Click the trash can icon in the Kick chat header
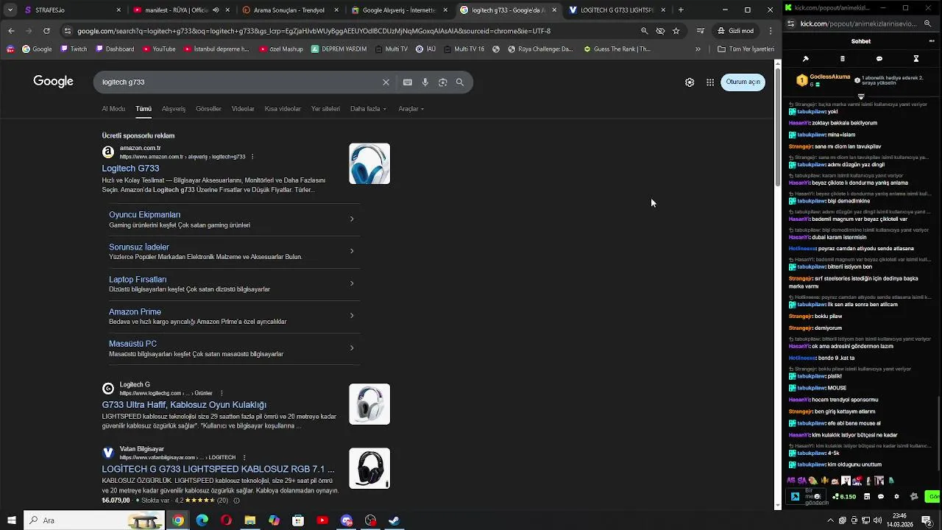The image size is (942, 530). pyautogui.click(x=843, y=59)
